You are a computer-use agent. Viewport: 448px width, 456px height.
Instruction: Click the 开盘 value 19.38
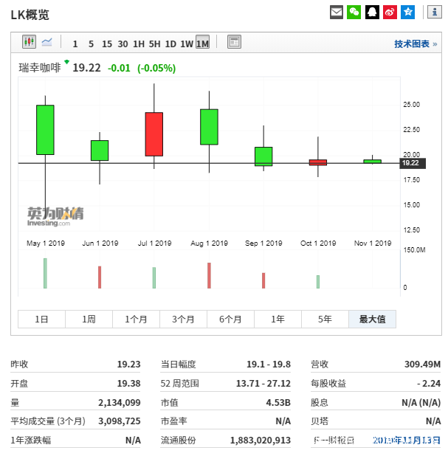[x=129, y=383]
